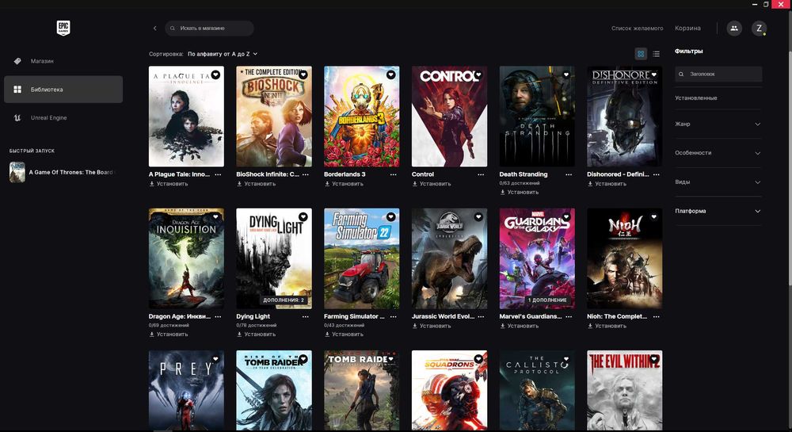Screen dimensions: 792x432
Task: Open options menu for Nioh
Action: [656, 317]
